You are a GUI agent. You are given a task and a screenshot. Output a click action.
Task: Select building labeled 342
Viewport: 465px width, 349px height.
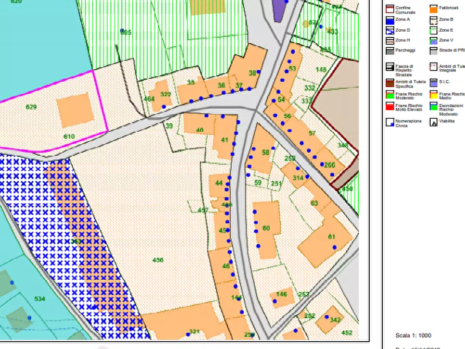click(x=335, y=319)
